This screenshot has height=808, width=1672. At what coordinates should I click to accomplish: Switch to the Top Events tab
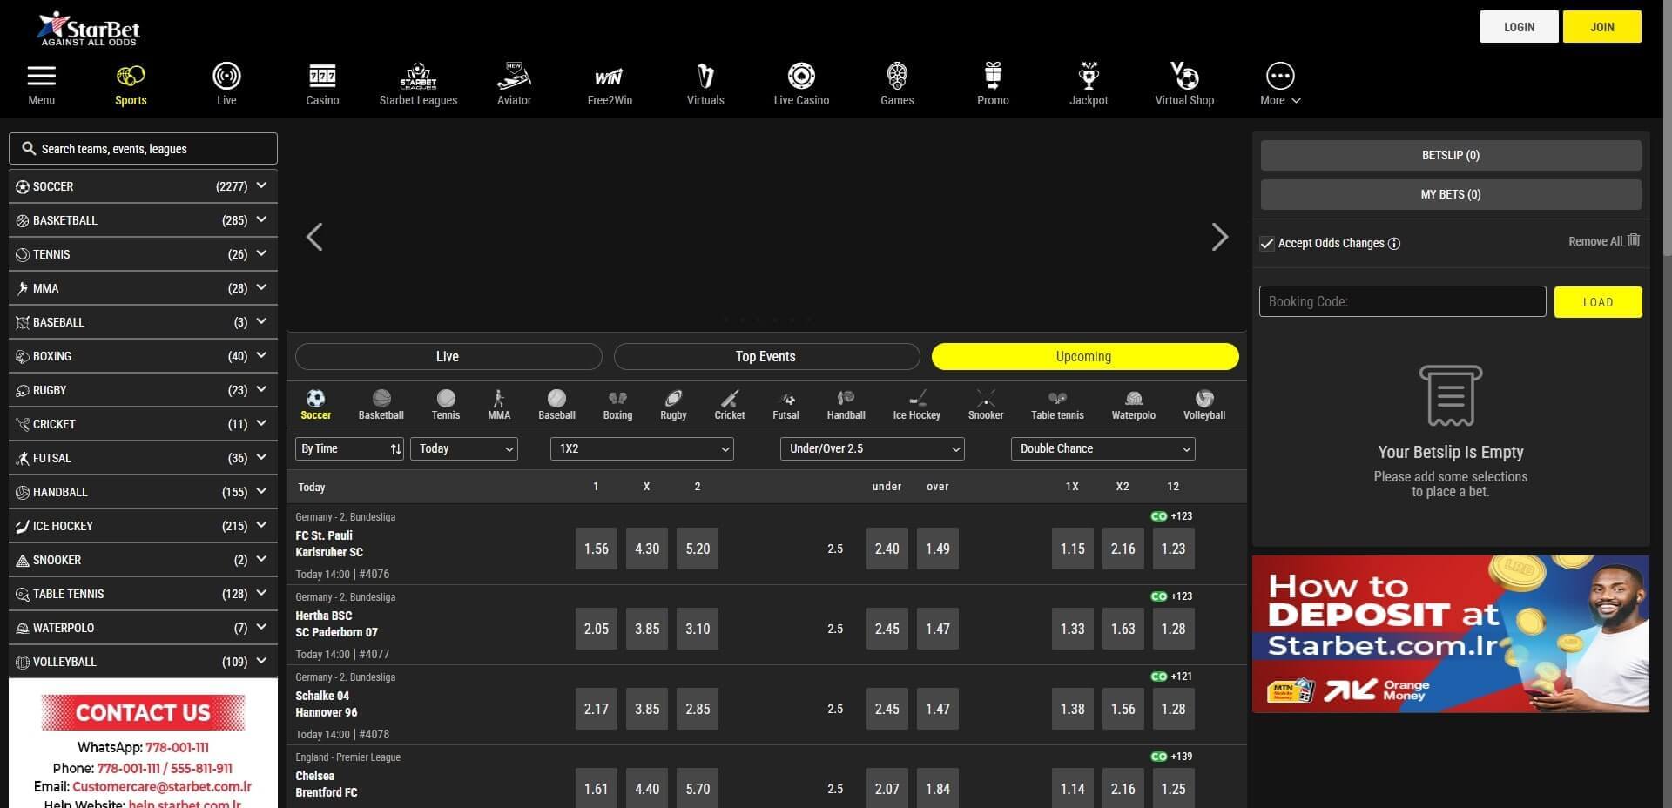pyautogui.click(x=765, y=357)
